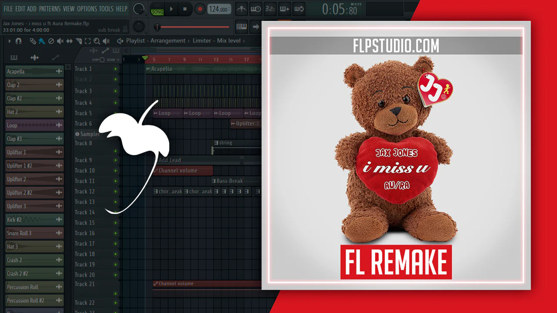Select the Mute tool with speaker-x icon
557x313 pixels.
tap(60, 41)
